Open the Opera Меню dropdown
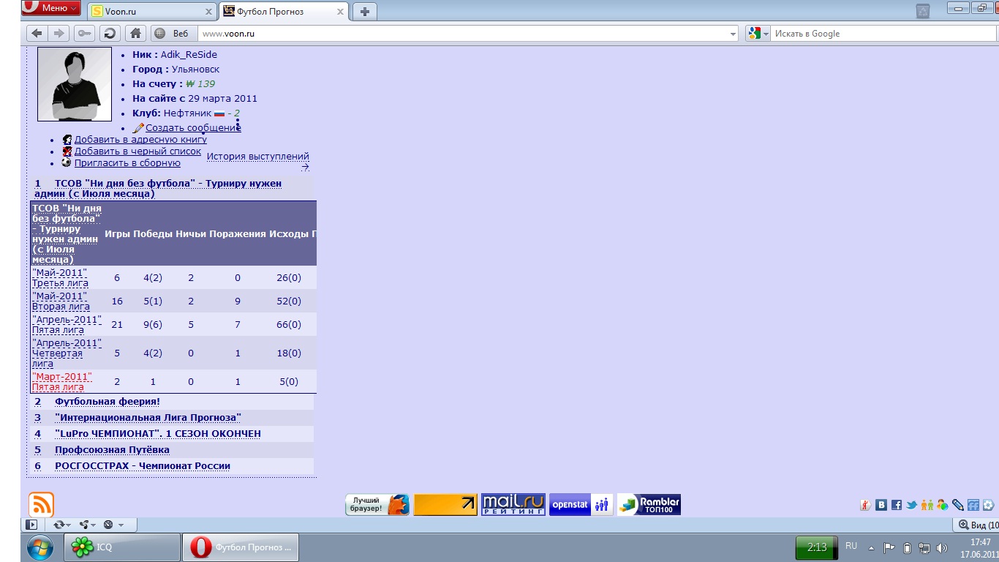 coord(51,8)
